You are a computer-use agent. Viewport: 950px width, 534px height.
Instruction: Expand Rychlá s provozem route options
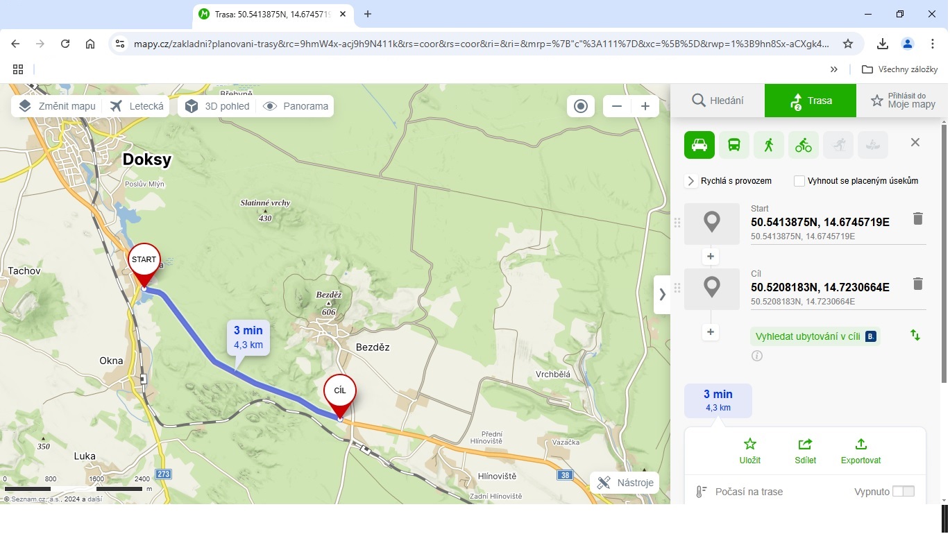click(691, 181)
